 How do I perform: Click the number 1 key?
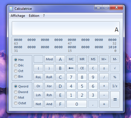(71, 95)
